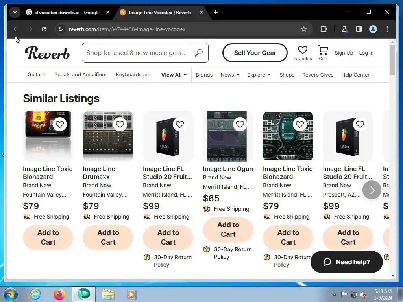Click the scrollbar down arrow
The image size is (403, 302).
coord(392,276)
